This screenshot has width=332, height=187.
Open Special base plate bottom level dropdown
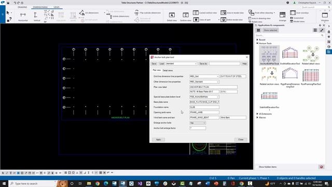(x=204, y=97)
